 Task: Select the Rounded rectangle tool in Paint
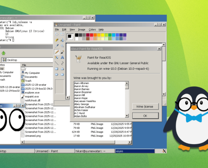[62, 75]
